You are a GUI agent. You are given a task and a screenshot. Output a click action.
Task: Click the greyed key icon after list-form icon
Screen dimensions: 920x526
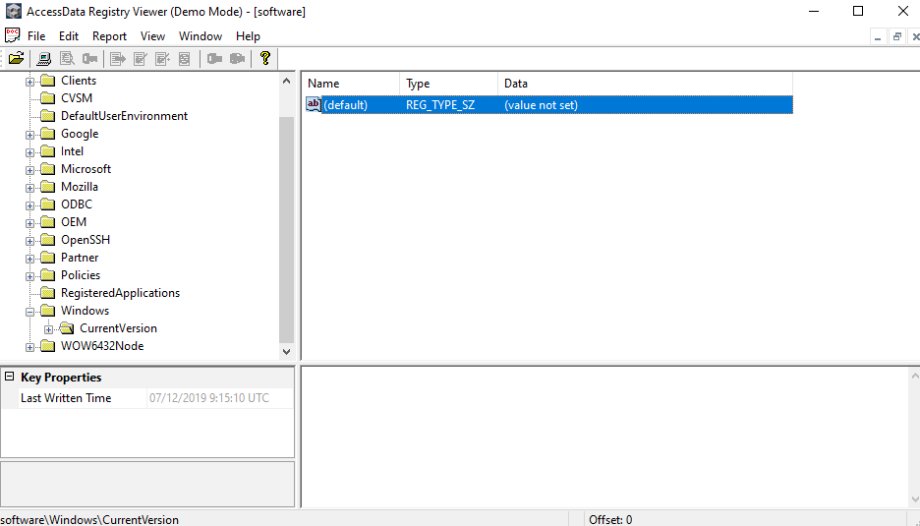point(214,59)
